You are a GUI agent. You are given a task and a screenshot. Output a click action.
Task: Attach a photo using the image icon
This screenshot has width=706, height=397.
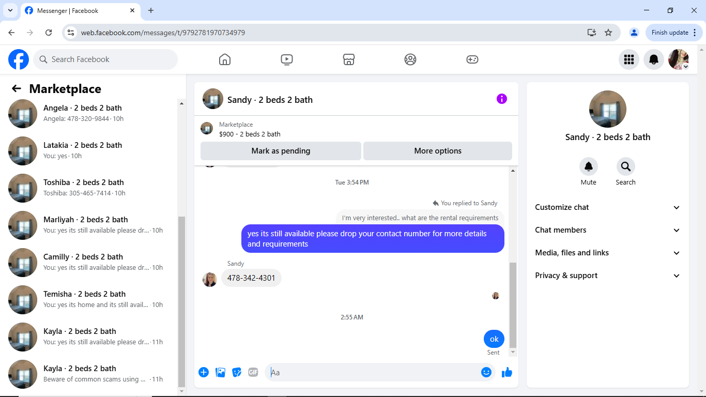pos(220,372)
